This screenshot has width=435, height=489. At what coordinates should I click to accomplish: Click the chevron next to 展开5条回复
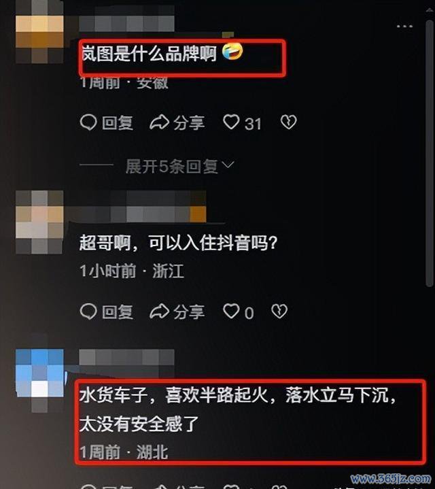[229, 165]
